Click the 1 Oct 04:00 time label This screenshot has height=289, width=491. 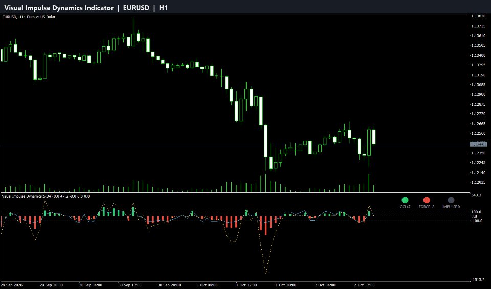point(207,285)
